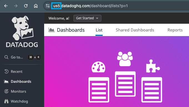Open the browser home page icon
The image size is (189, 107).
[36, 6]
